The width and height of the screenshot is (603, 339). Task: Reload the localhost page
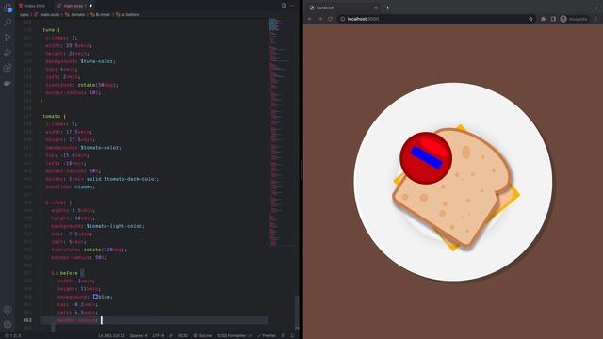(x=330, y=19)
